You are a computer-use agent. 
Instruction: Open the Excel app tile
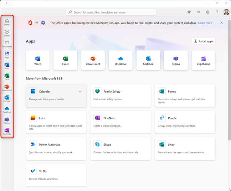coord(65,60)
